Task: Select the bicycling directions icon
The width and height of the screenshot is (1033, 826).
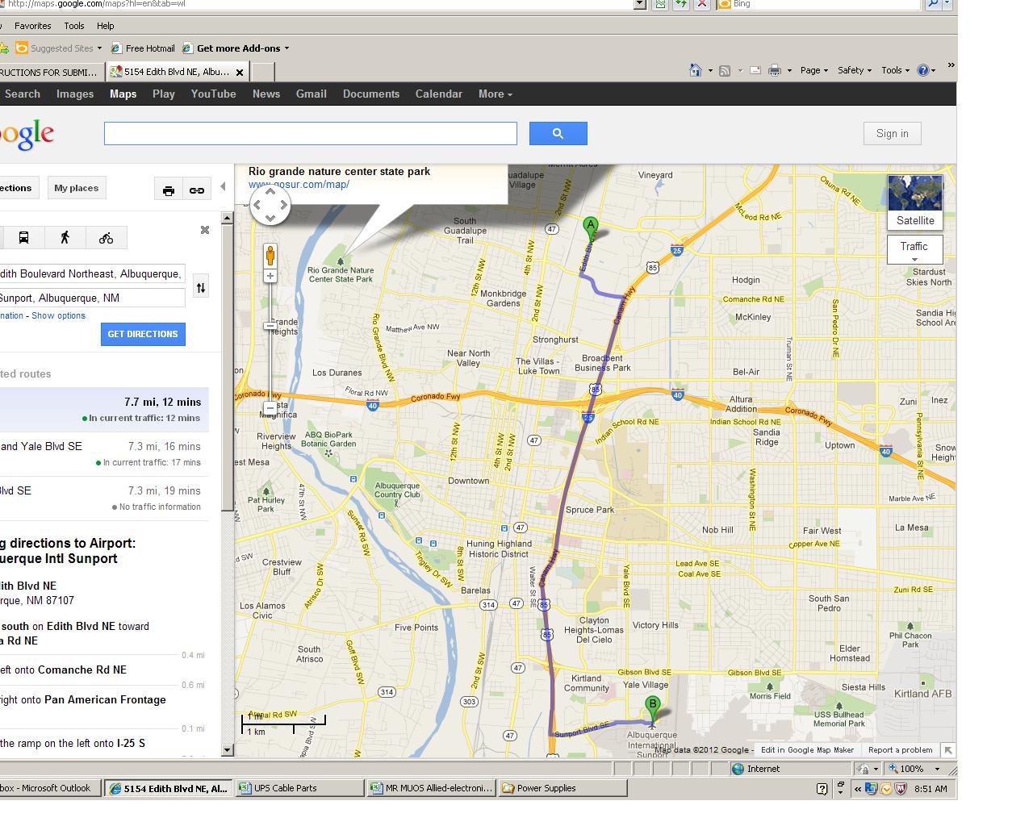Action: coord(106,237)
